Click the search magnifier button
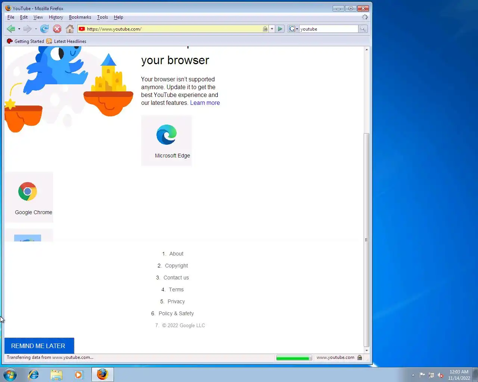Viewport: 478px width, 382px height. click(363, 29)
